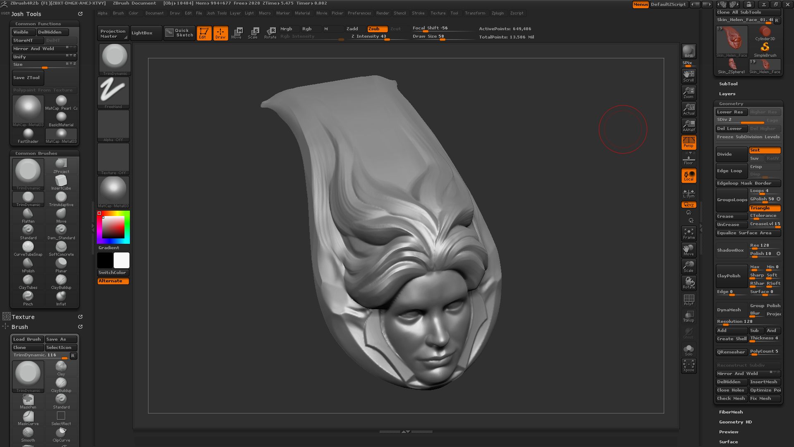Activate the Frame view icon
Screen dimensions: 794x447
point(689,233)
